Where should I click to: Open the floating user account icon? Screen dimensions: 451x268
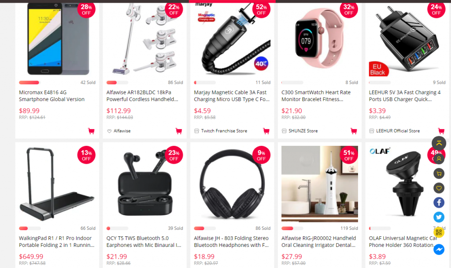439,159
